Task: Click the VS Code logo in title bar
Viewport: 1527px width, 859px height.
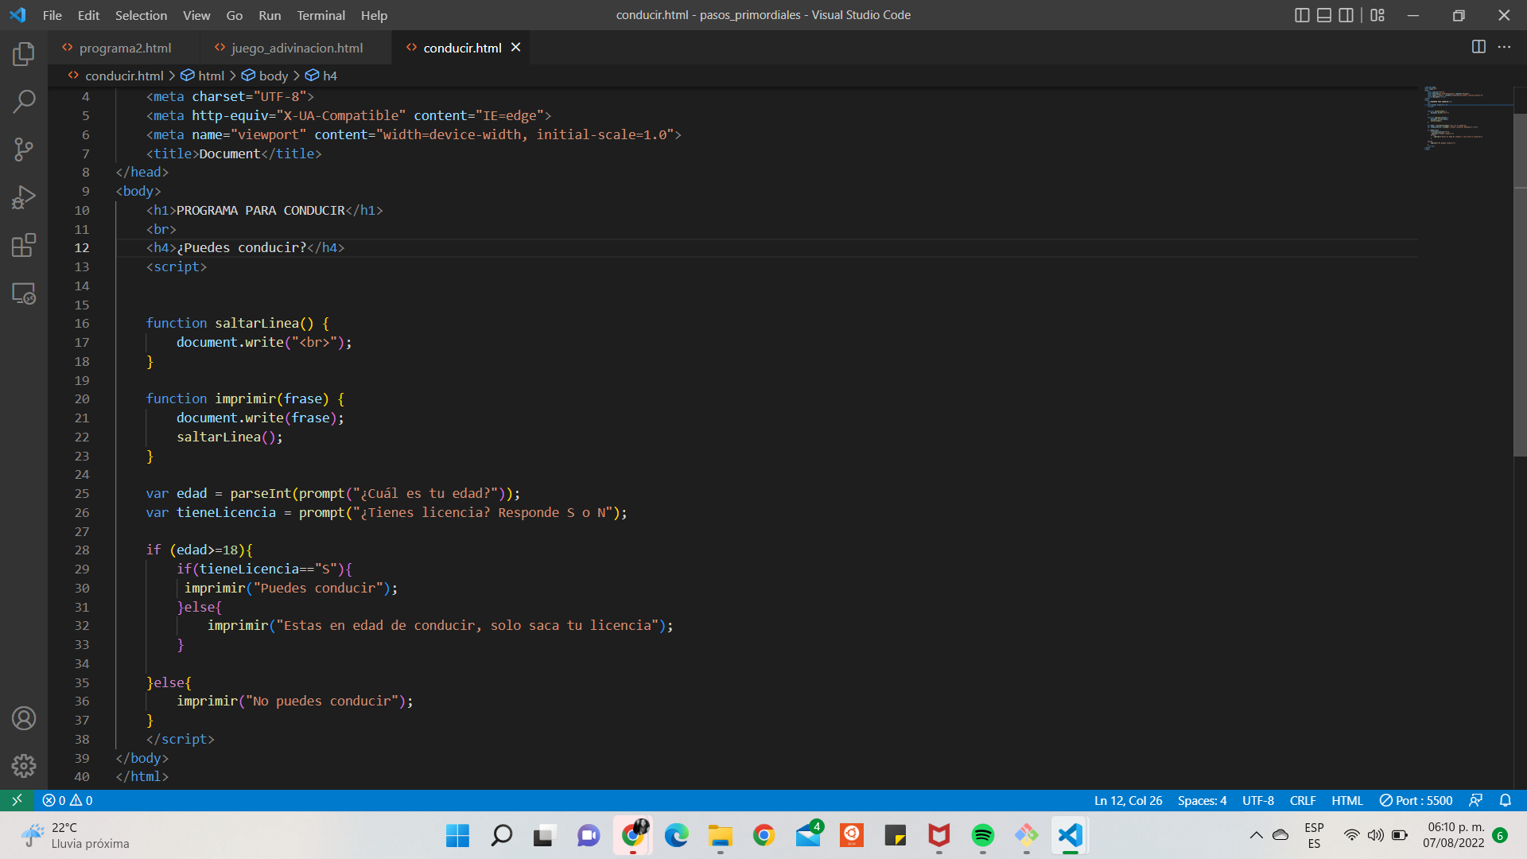Action: [17, 15]
